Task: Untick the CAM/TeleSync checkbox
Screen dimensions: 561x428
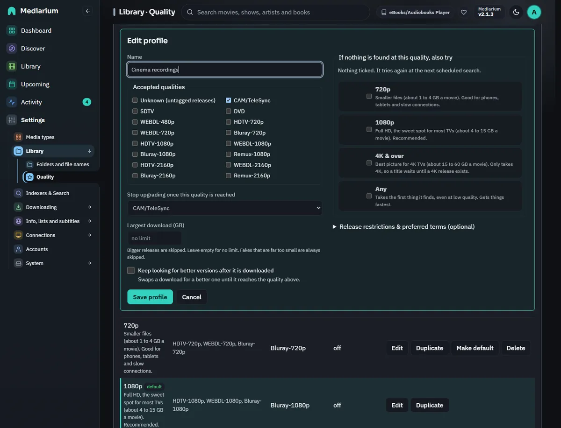Action: pyautogui.click(x=229, y=100)
